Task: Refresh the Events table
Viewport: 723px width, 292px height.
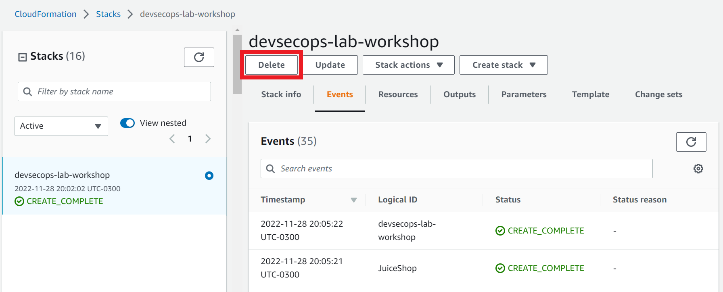Action: pyautogui.click(x=691, y=142)
